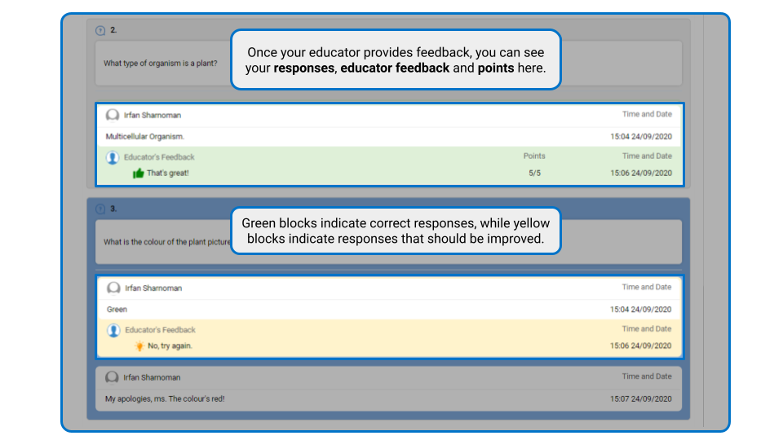Click the 'My apologies, ms. The colour's red!' reply

pyautogui.click(x=165, y=399)
